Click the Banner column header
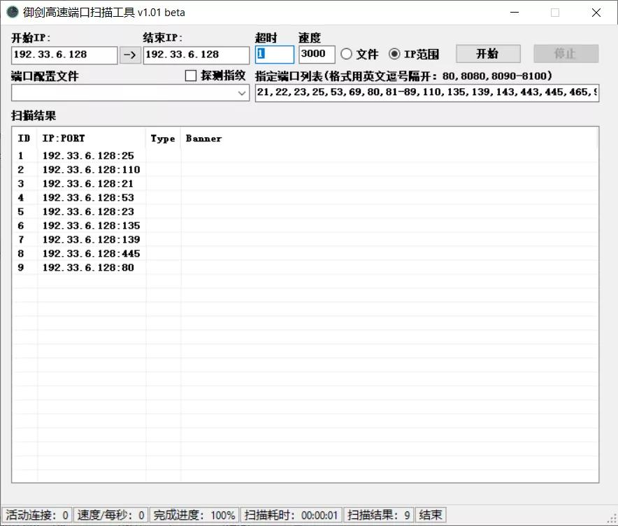This screenshot has width=618, height=526. coord(204,138)
